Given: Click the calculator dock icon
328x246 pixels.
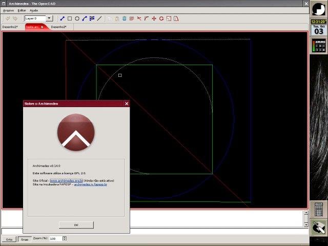Looking at the screenshot, I should (x=318, y=209).
